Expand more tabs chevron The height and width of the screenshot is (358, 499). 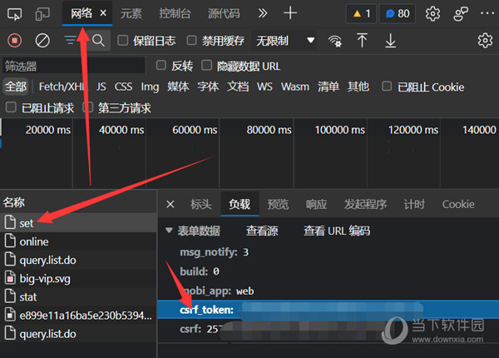pos(262,13)
